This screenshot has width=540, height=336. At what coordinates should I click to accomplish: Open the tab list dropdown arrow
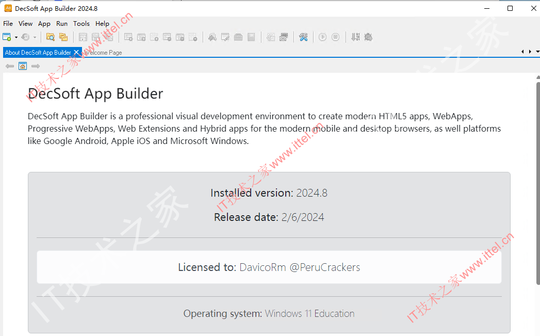click(x=537, y=52)
